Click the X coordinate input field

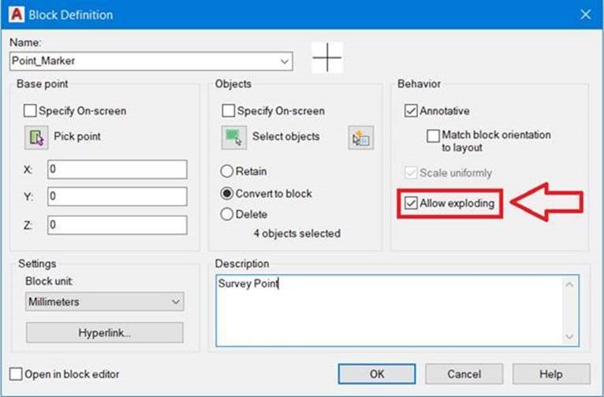coord(117,169)
